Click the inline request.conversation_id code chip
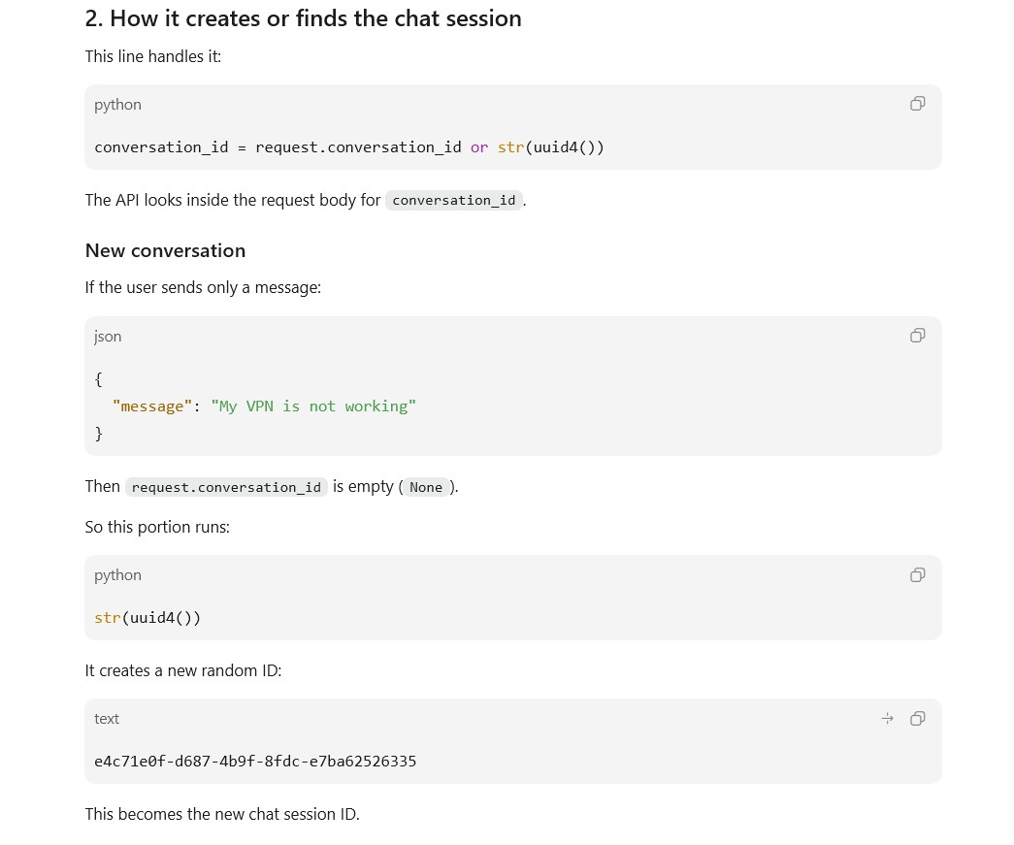 click(x=226, y=487)
